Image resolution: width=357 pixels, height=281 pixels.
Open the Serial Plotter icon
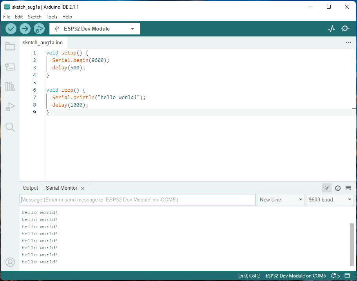[332, 29]
